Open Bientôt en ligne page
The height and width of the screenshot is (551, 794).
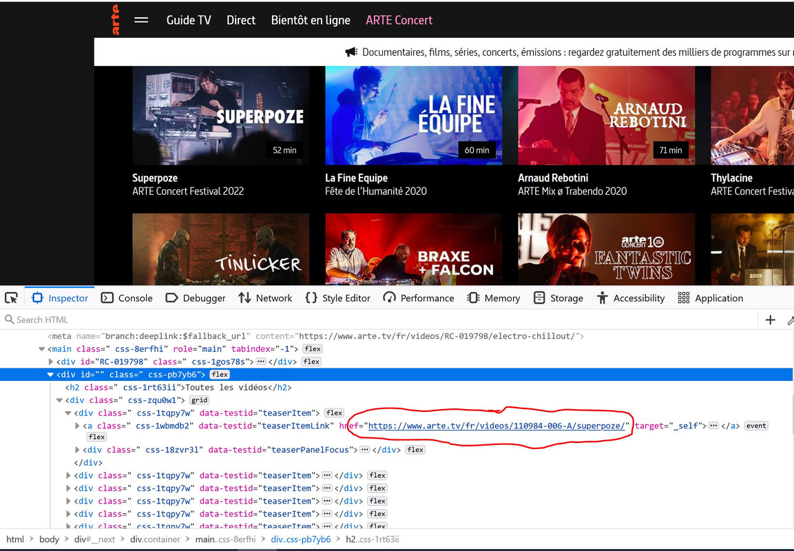311,20
